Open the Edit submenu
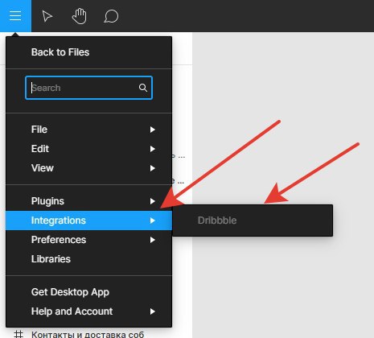This screenshot has height=338, width=374. [88, 149]
